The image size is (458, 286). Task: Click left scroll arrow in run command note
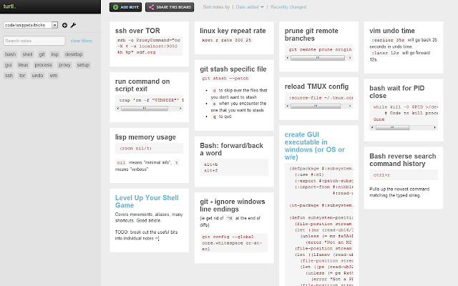click(x=118, y=108)
